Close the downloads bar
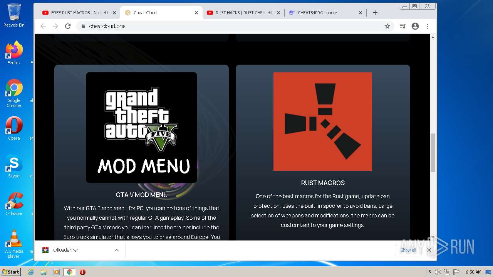Image resolution: width=493 pixels, height=277 pixels. click(429, 250)
